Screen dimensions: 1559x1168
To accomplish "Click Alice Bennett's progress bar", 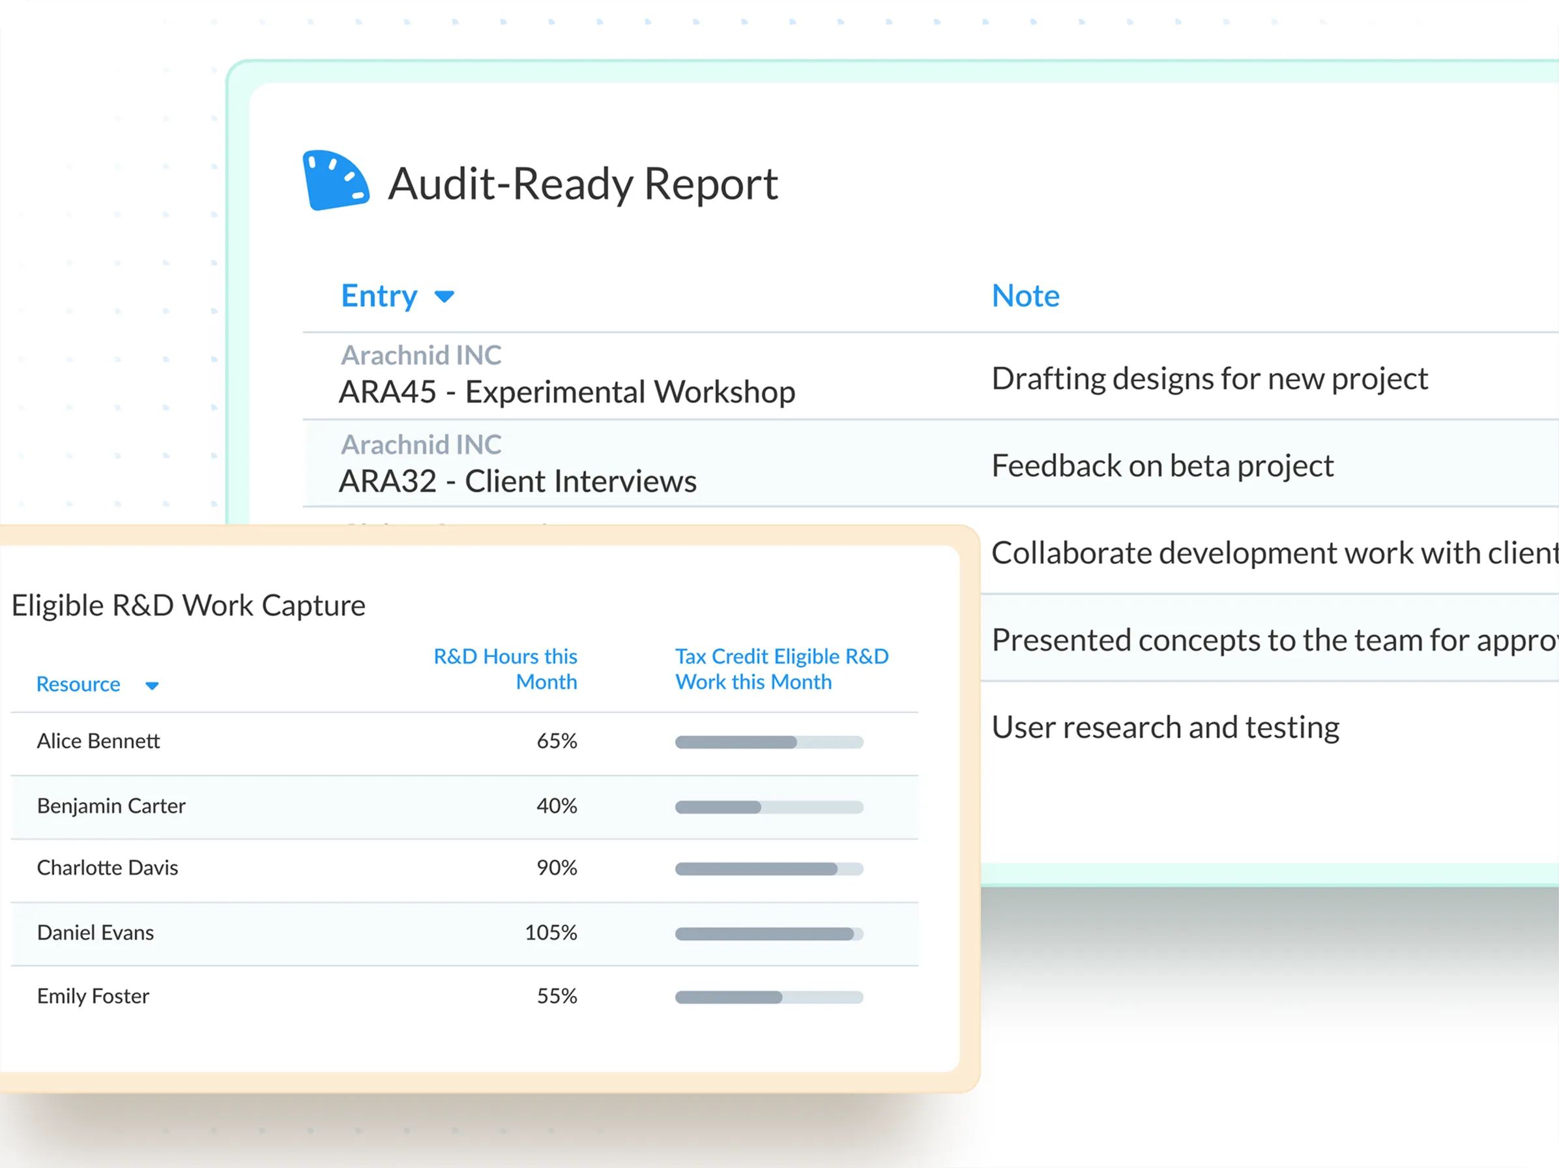I will point(768,742).
